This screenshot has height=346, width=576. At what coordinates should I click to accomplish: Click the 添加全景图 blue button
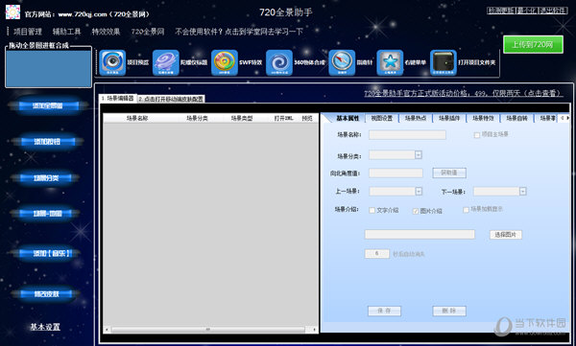point(48,106)
